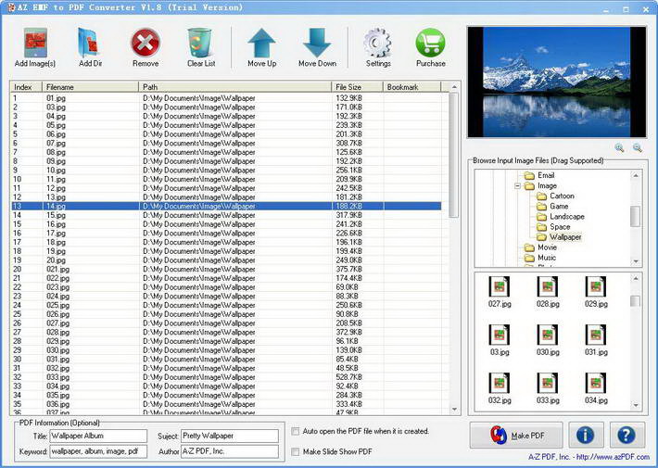The width and height of the screenshot is (658, 468).
Task: Sort list by Filename column header
Action: coord(90,87)
